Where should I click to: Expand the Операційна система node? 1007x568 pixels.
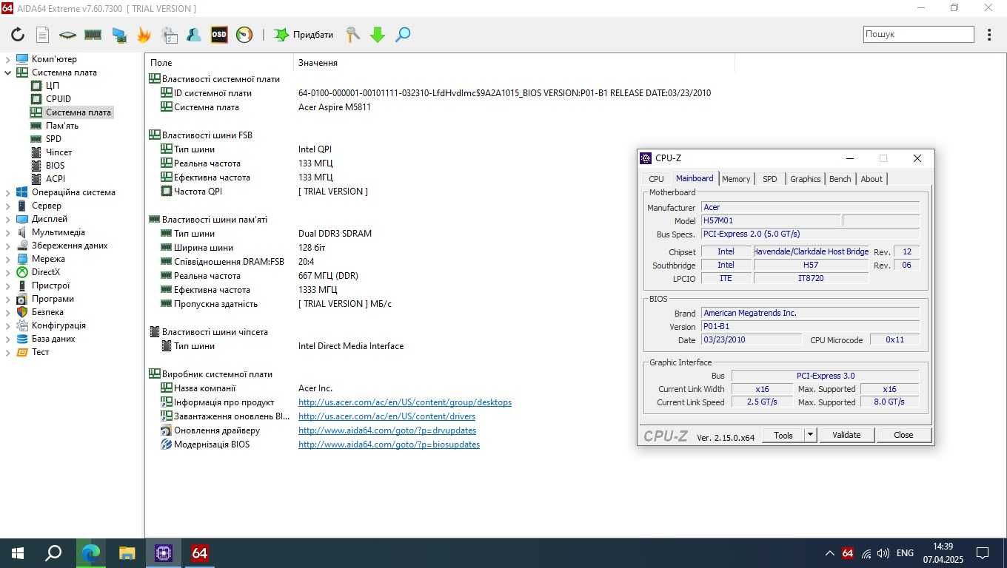click(8, 192)
